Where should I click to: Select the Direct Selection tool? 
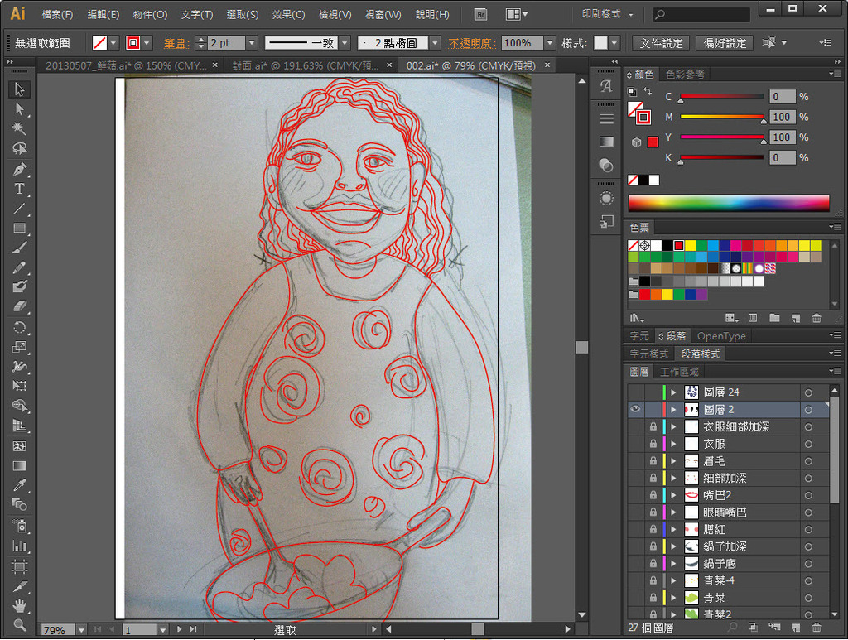point(20,109)
